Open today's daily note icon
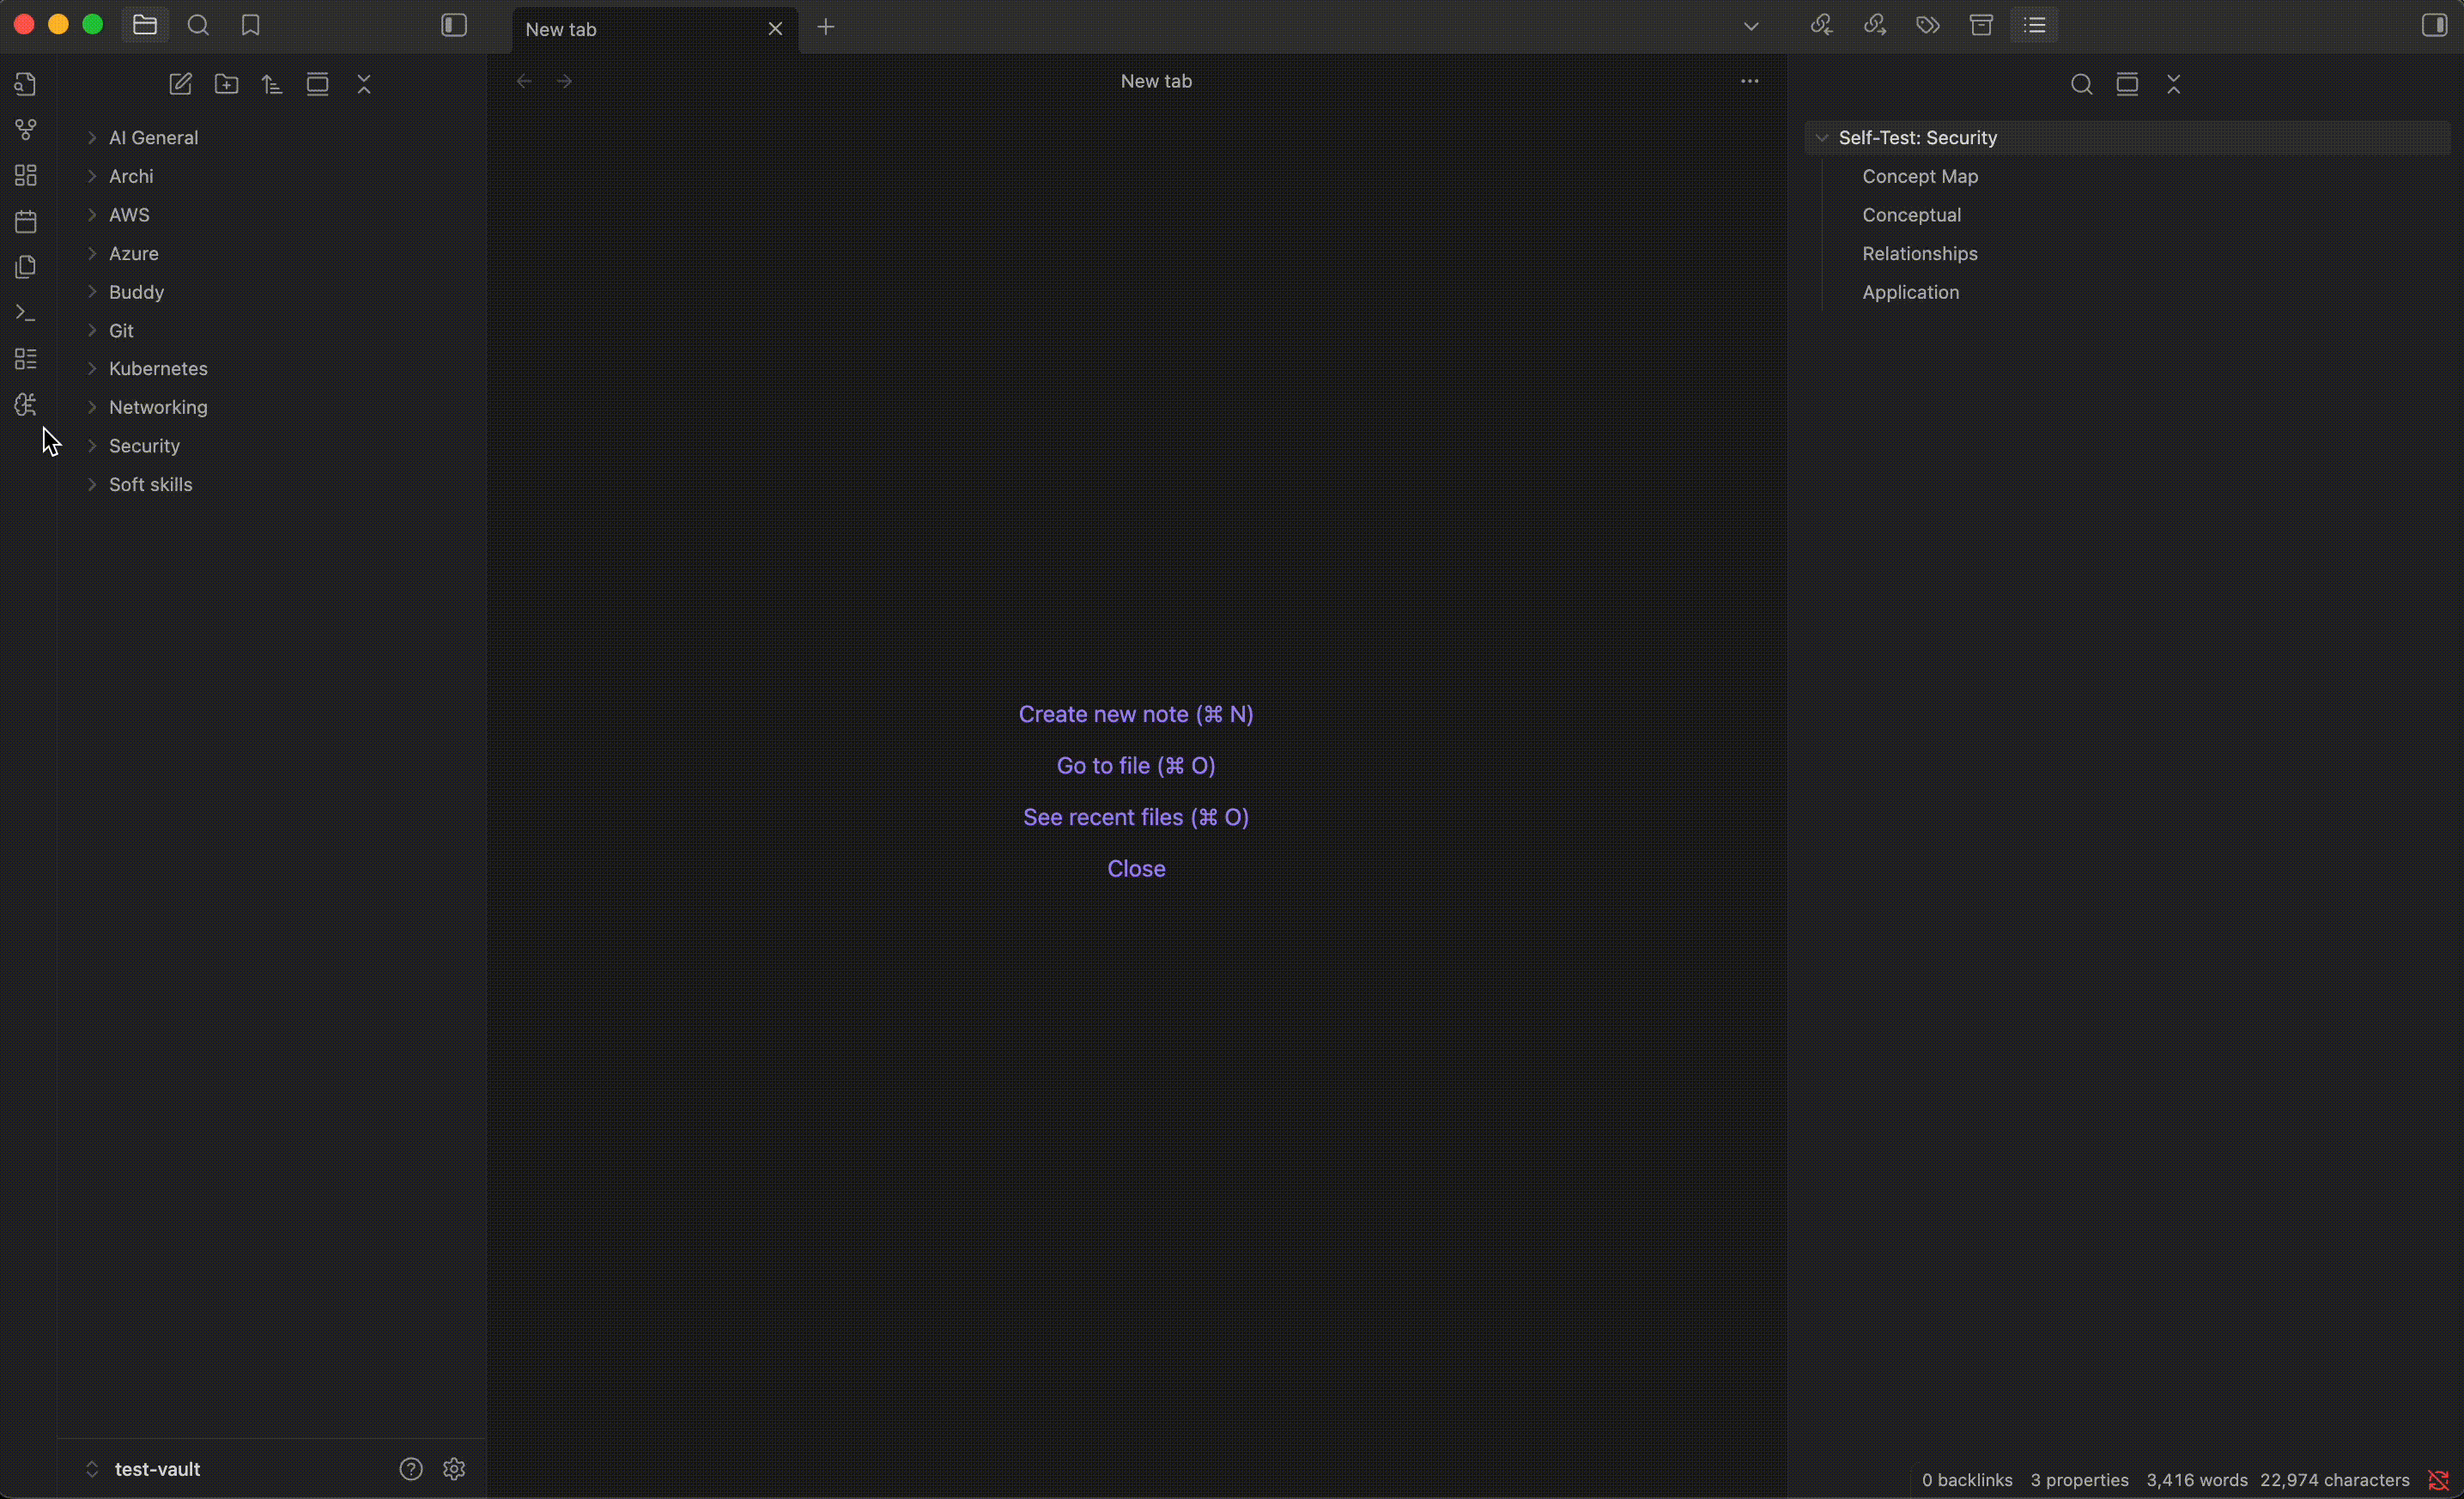Screen dimensions: 2464x1499 [x=26, y=221]
